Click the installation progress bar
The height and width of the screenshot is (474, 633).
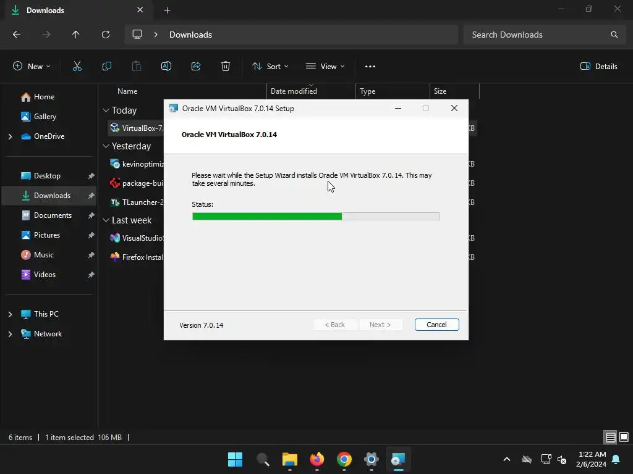316,217
